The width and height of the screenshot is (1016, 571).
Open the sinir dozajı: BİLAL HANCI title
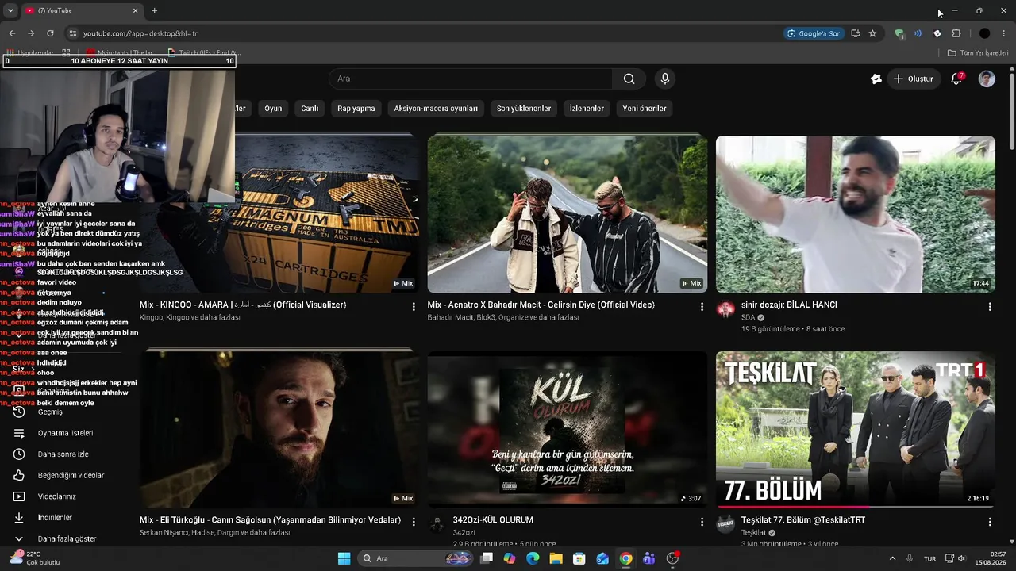pos(789,305)
